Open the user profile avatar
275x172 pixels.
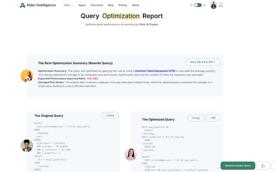[x=213, y=5]
